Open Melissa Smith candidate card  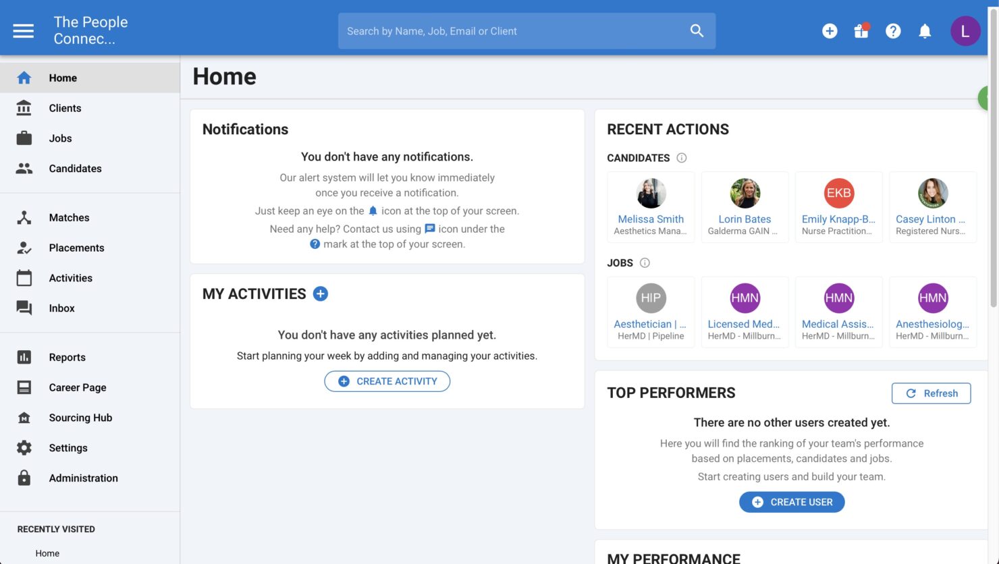coord(651,219)
